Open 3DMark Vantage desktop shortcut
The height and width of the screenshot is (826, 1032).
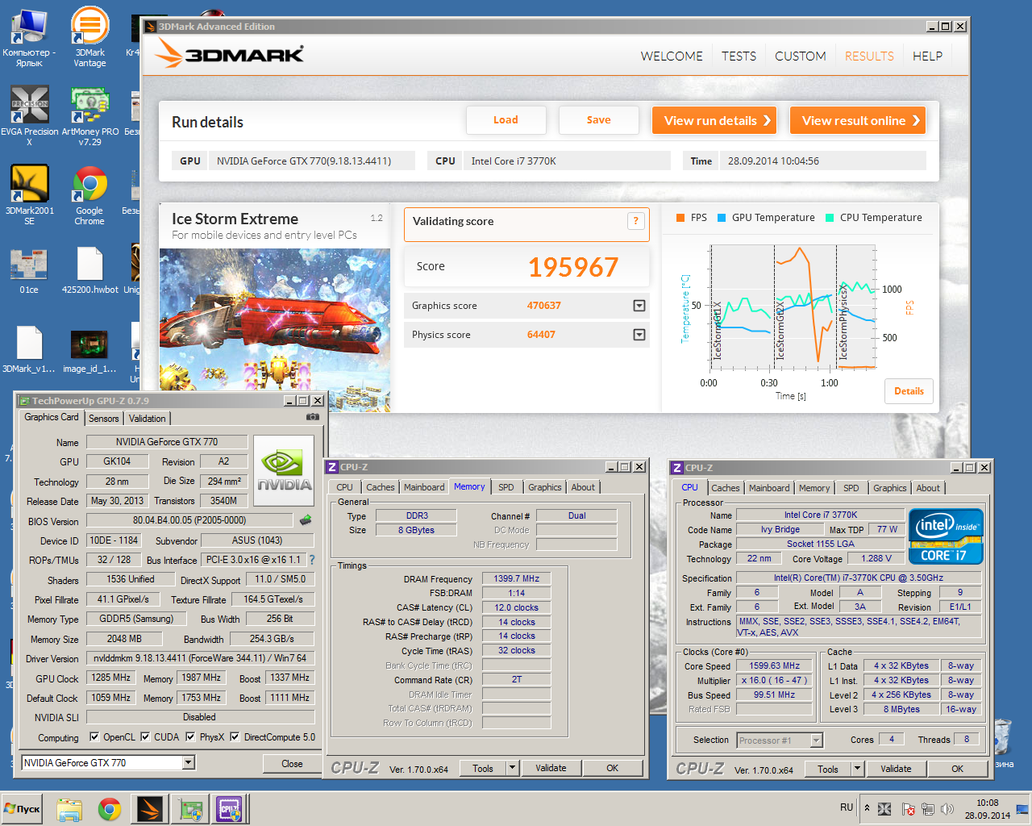tap(89, 37)
